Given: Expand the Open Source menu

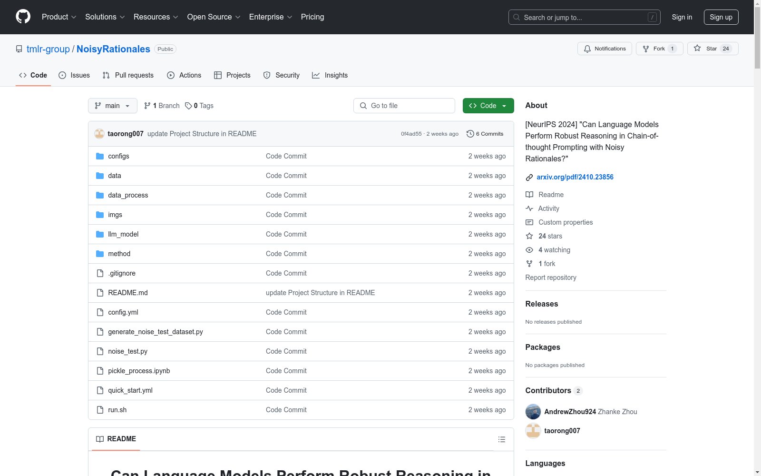Looking at the screenshot, I should pyautogui.click(x=214, y=17).
